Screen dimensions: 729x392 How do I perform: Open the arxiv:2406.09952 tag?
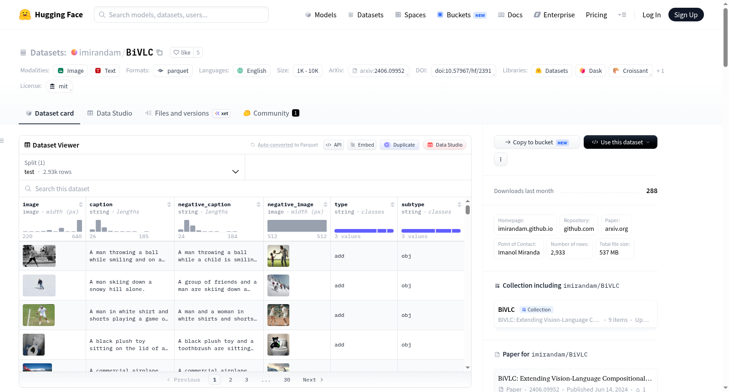(378, 71)
